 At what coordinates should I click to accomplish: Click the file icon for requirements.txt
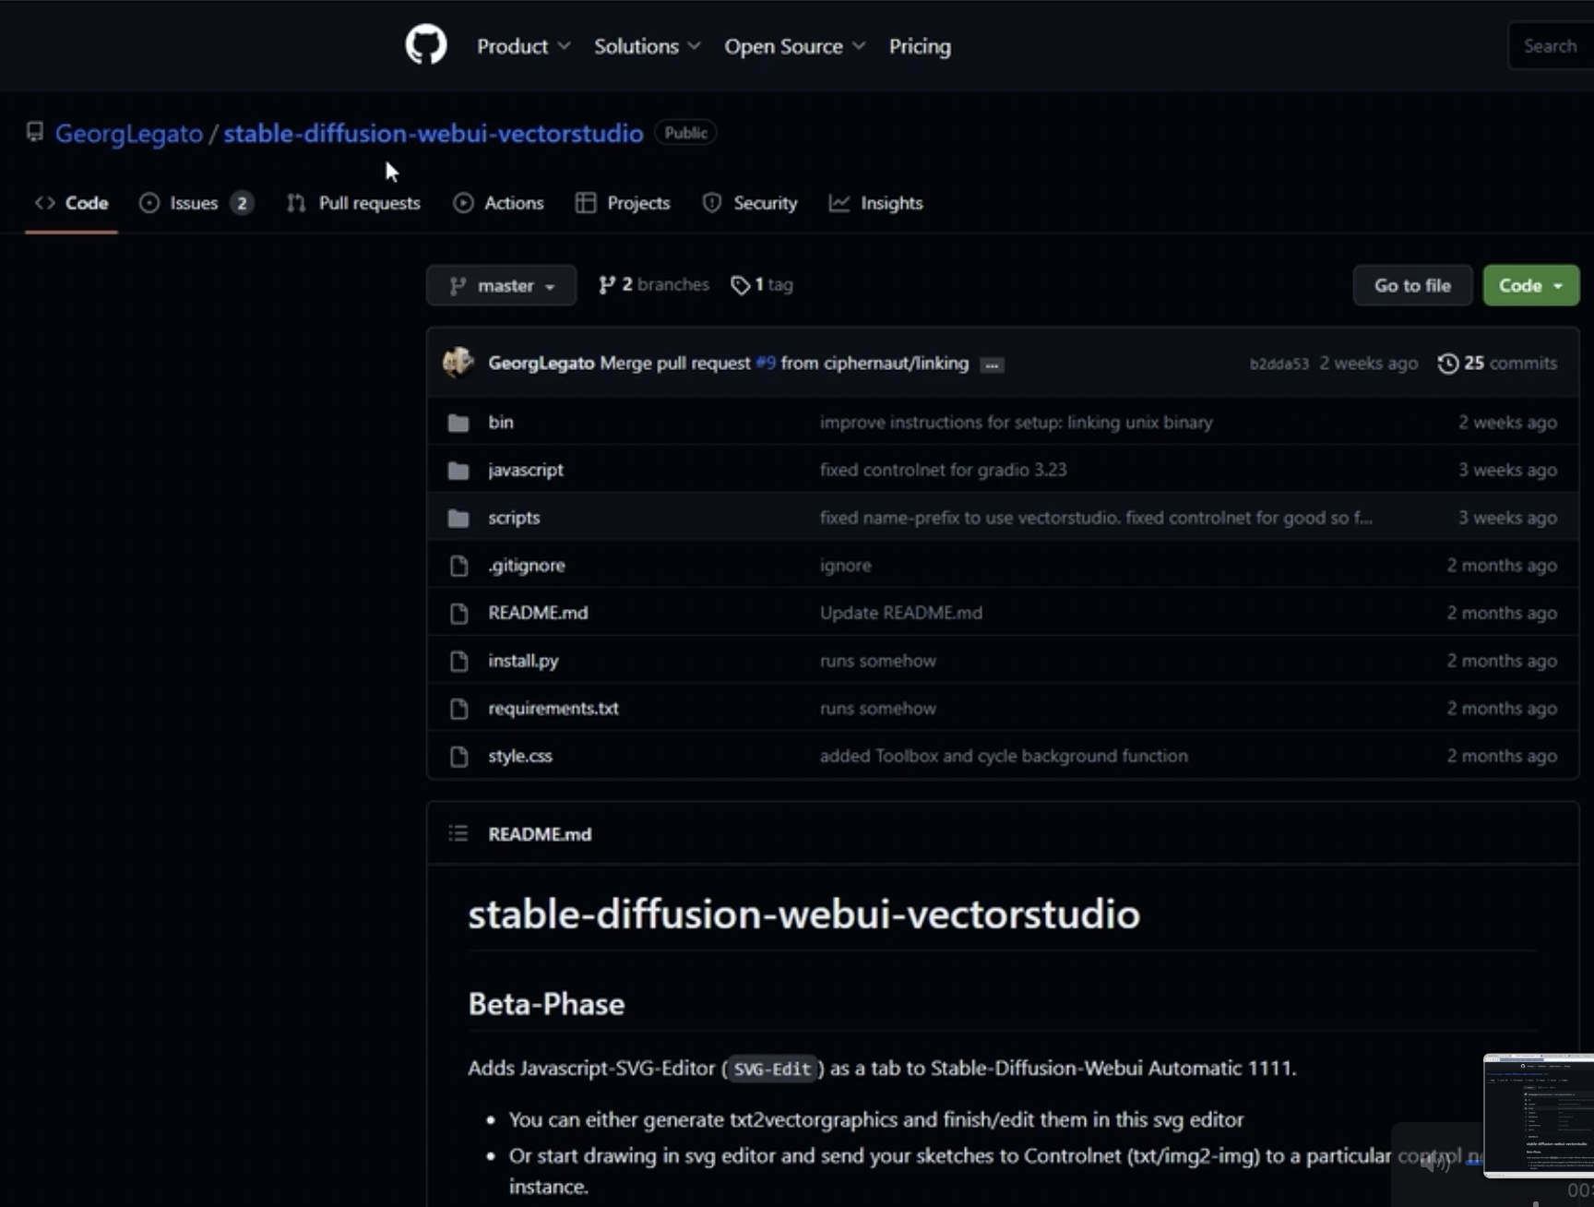458,709
